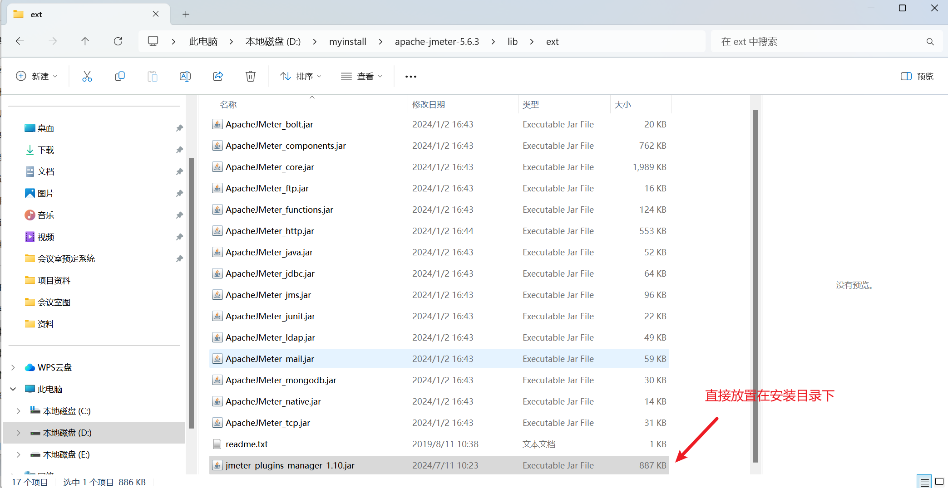Screen dimensions: 948x488
Task: Select the ApacheJMeter_http.jar file
Action: pyautogui.click(x=439, y=231)
